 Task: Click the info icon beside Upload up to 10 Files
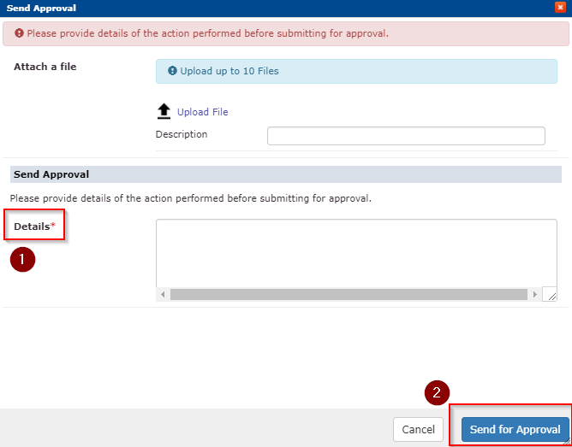[172, 71]
